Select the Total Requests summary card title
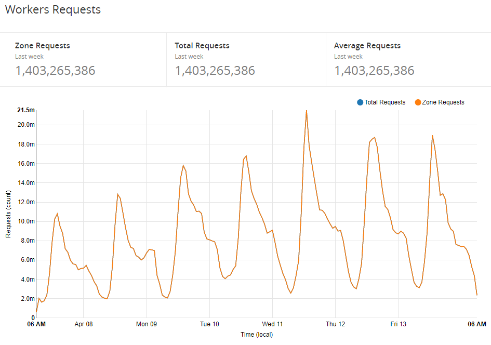 coord(202,46)
